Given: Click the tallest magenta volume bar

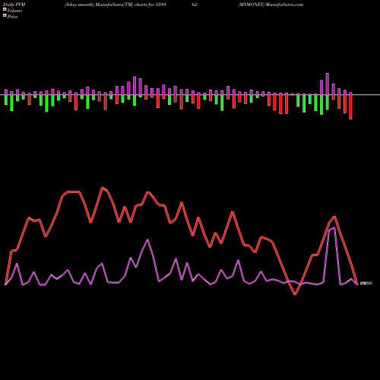Looking at the screenshot, I should [x=328, y=84].
